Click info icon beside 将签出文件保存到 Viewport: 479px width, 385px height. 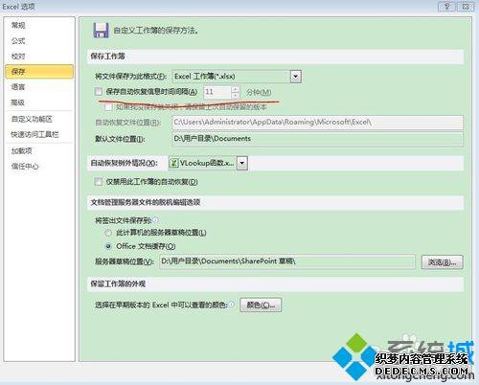point(155,220)
